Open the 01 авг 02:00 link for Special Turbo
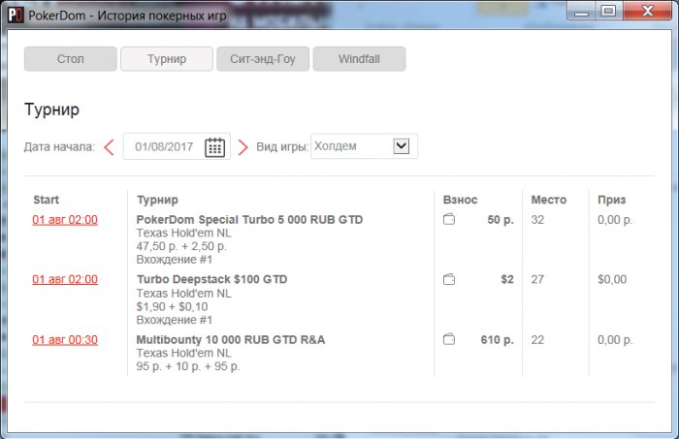Image resolution: width=679 pixels, height=439 pixels. tap(65, 220)
